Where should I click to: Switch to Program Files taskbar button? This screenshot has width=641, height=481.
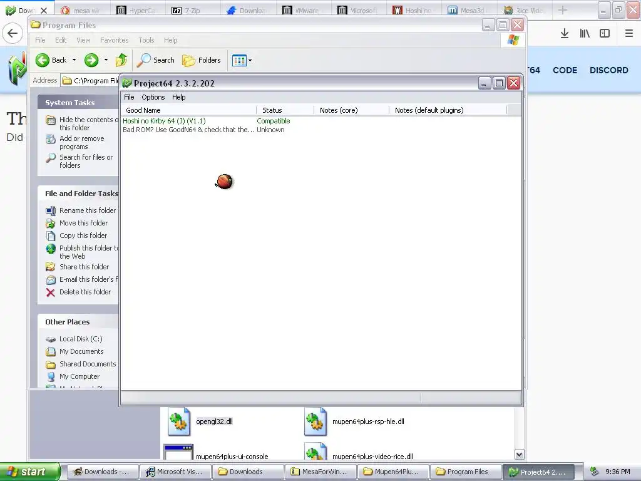pos(466,472)
